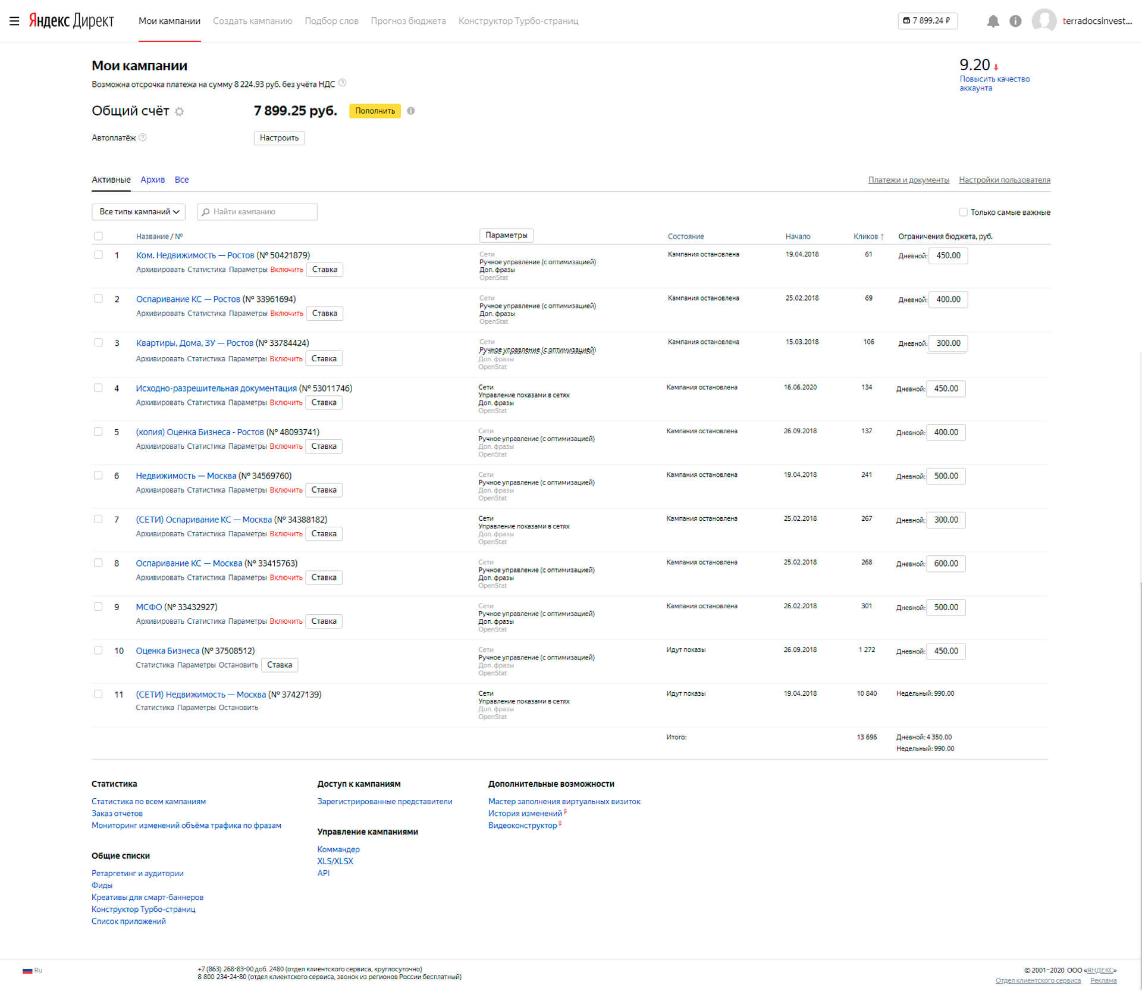1142x991 pixels.
Task: Check the box for МСФО campaign
Action: 98,607
